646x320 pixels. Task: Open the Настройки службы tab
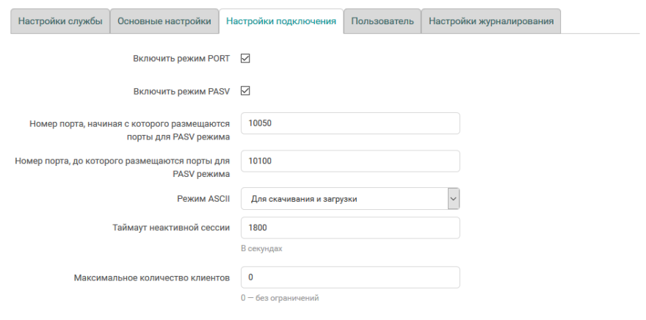point(60,21)
